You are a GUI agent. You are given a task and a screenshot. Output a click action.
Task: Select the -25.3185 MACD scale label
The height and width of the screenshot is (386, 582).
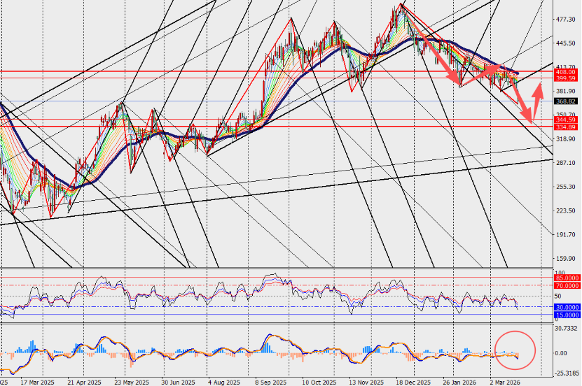566,373
